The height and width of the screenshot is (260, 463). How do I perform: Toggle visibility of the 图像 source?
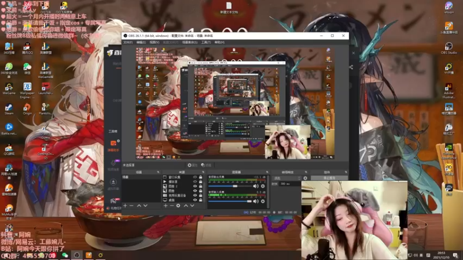coord(195,191)
